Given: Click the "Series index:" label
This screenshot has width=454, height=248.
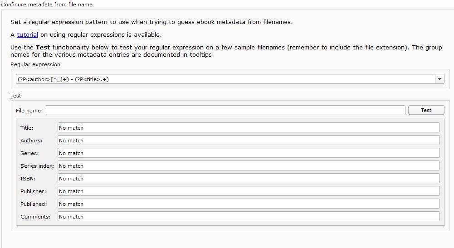Looking at the screenshot, I should click(37, 166).
